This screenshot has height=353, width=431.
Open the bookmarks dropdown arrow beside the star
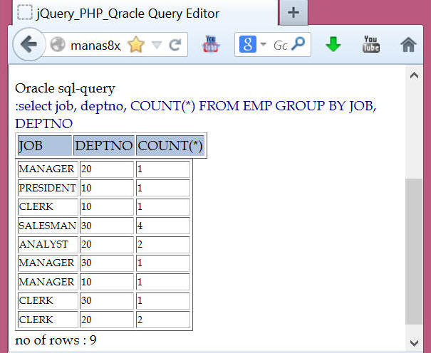point(157,45)
